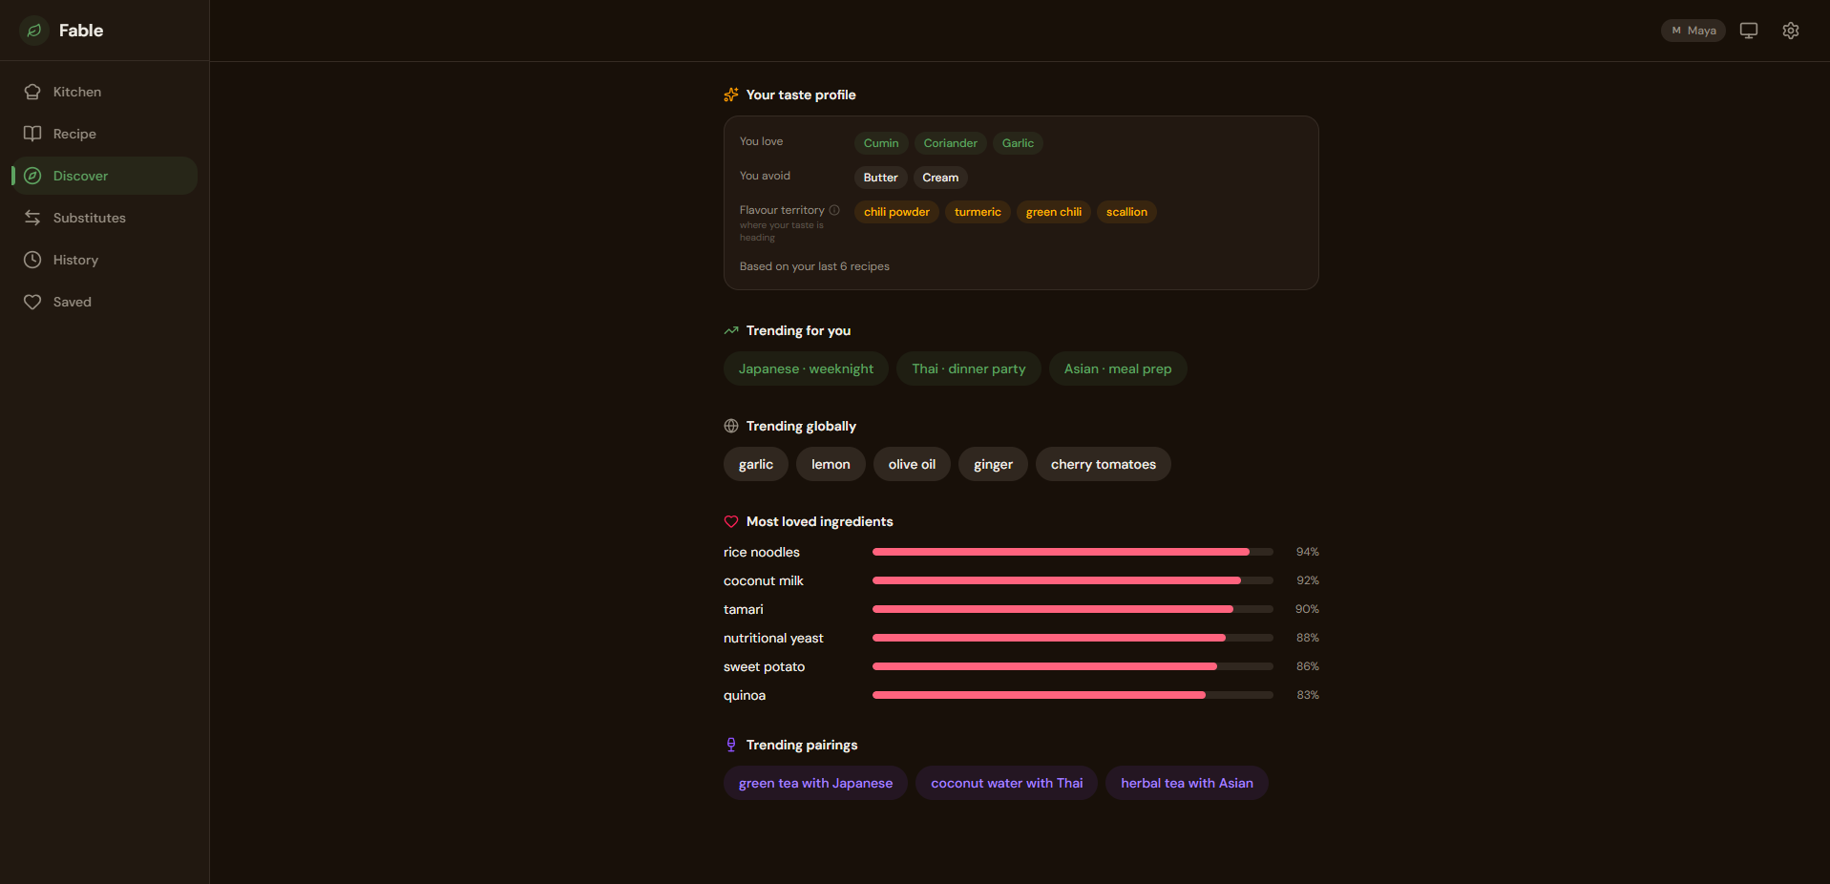Click the Recipe book icon
This screenshot has width=1830, height=884.
(32, 134)
